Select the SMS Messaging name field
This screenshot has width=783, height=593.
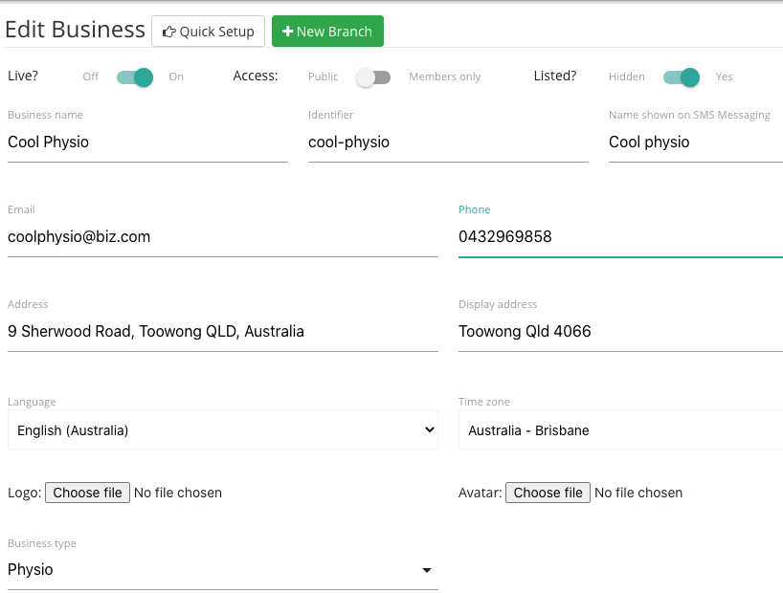pyautogui.click(x=696, y=143)
